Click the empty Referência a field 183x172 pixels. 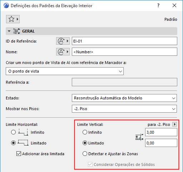point(124,82)
